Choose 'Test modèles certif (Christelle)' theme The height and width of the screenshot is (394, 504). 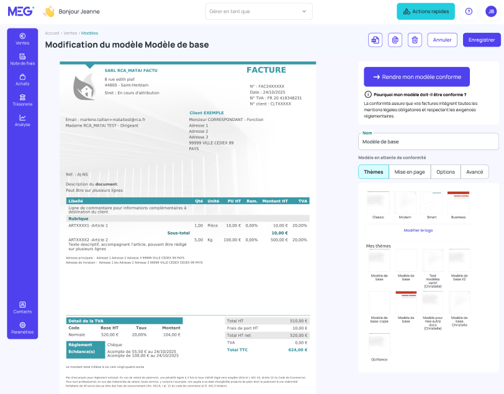click(x=433, y=261)
